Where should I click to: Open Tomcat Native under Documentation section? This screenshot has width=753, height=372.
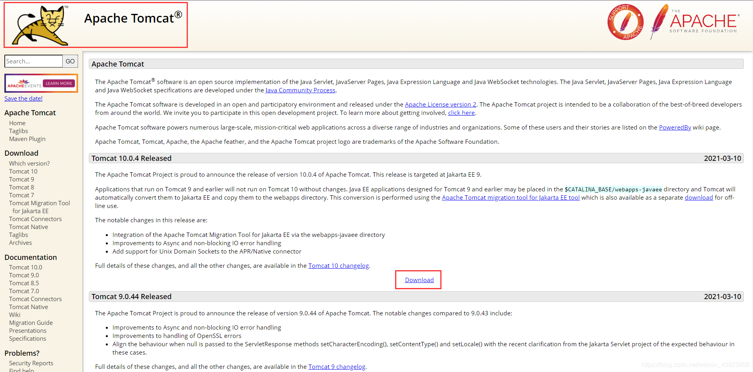[29, 307]
